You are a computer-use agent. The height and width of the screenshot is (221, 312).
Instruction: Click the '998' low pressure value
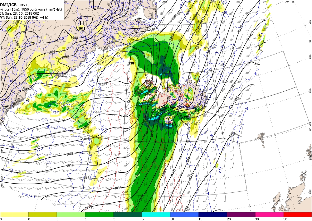(131, 63)
